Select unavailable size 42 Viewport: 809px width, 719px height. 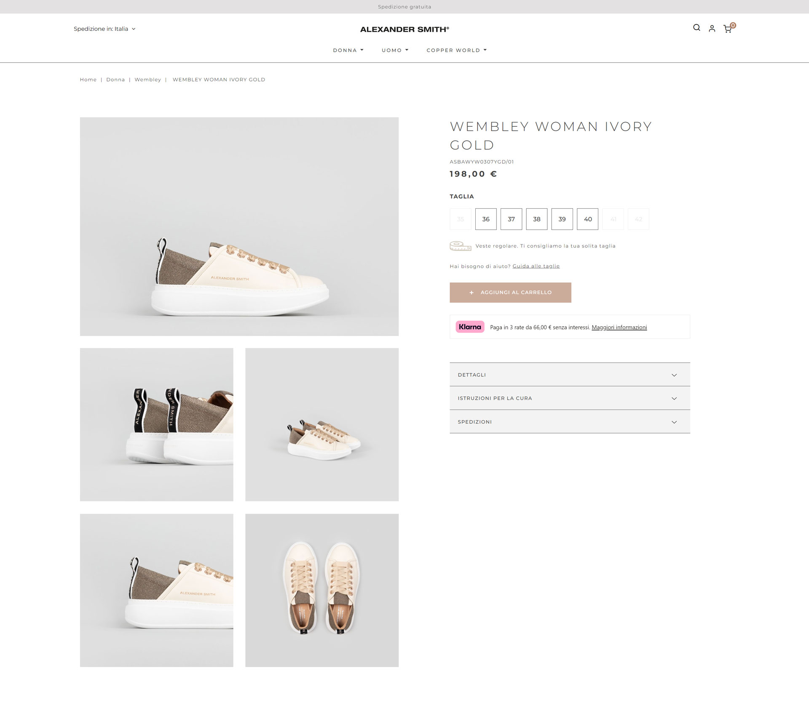click(638, 219)
